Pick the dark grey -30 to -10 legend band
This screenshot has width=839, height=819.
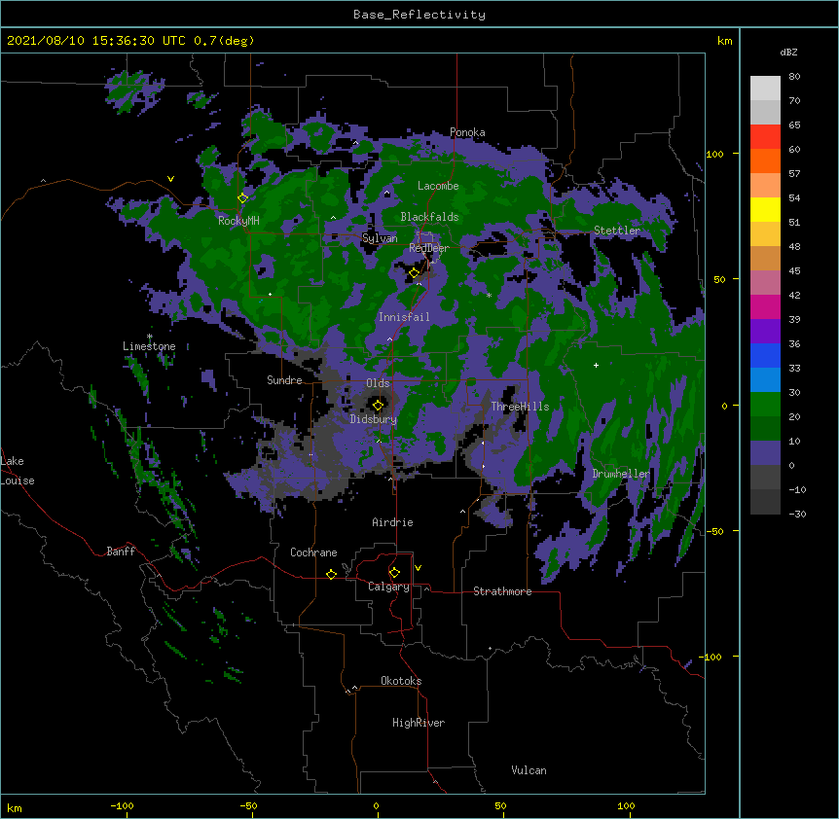click(x=765, y=502)
